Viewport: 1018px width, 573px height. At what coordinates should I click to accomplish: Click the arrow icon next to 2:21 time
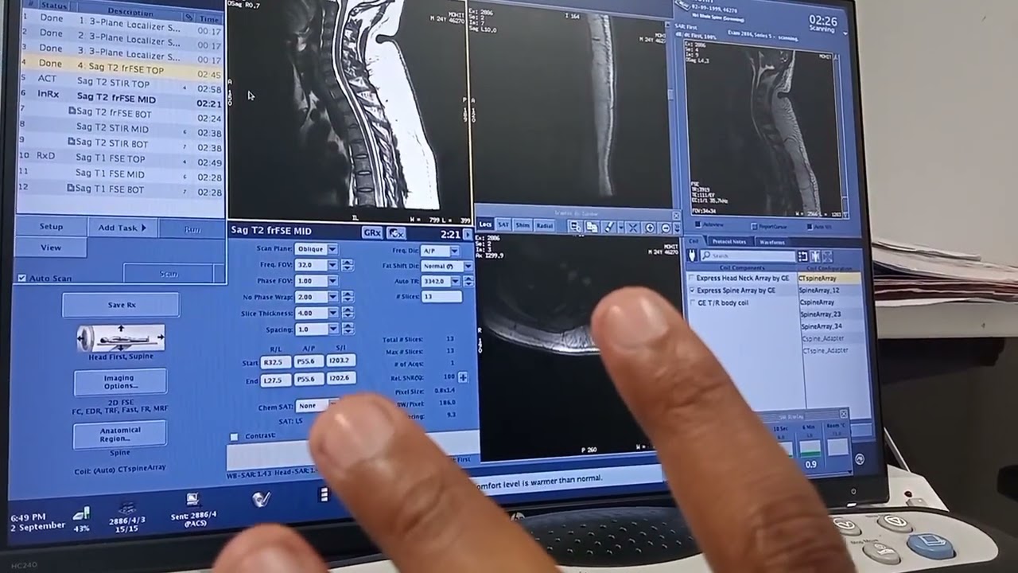click(x=468, y=233)
